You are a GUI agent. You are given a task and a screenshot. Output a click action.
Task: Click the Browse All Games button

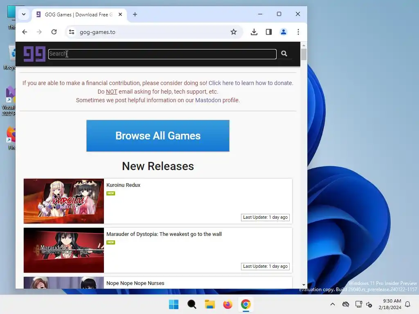coord(158,136)
